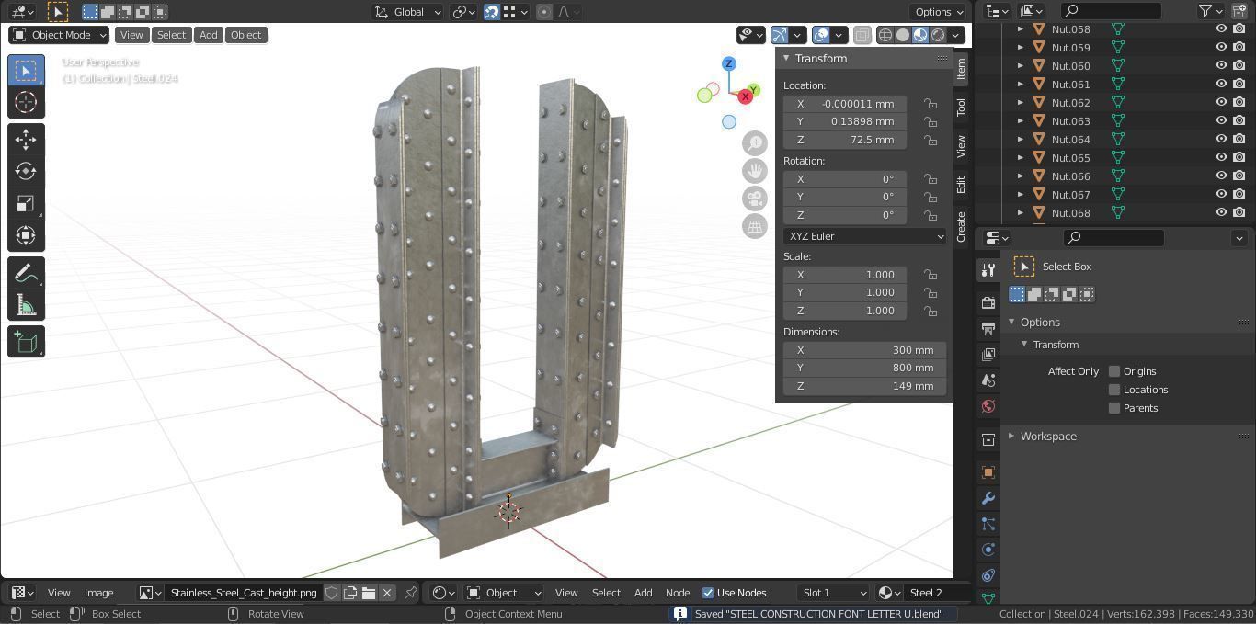Viewport: 1256px width, 624px height.
Task: Switch to the Tool sidebar tab
Action: pos(961,107)
